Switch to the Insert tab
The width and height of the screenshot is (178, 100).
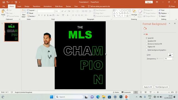[x=19, y=6]
